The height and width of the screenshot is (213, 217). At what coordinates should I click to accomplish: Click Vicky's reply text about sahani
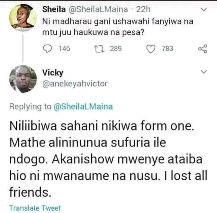[108, 159]
